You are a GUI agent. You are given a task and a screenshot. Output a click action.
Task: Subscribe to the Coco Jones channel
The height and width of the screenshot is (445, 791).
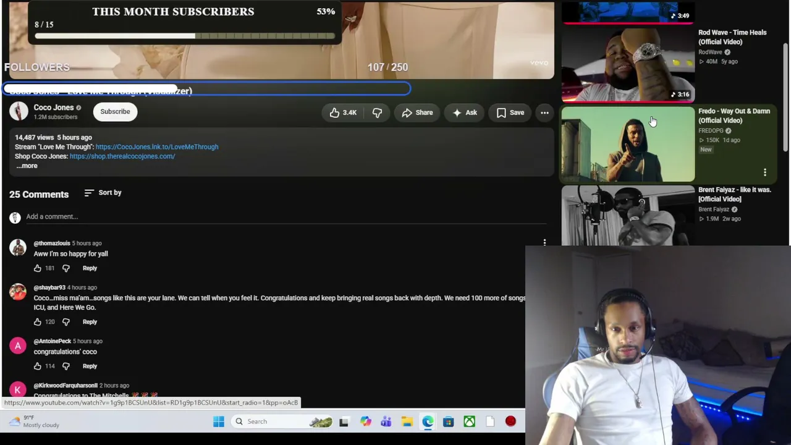(x=115, y=111)
